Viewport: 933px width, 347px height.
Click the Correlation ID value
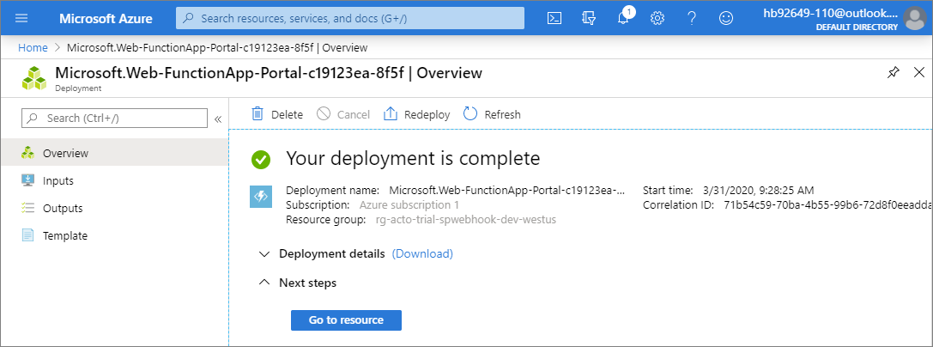tap(827, 204)
